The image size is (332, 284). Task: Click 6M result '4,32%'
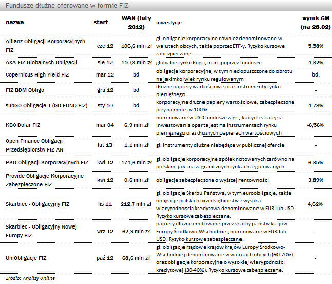pyautogui.click(x=316, y=63)
